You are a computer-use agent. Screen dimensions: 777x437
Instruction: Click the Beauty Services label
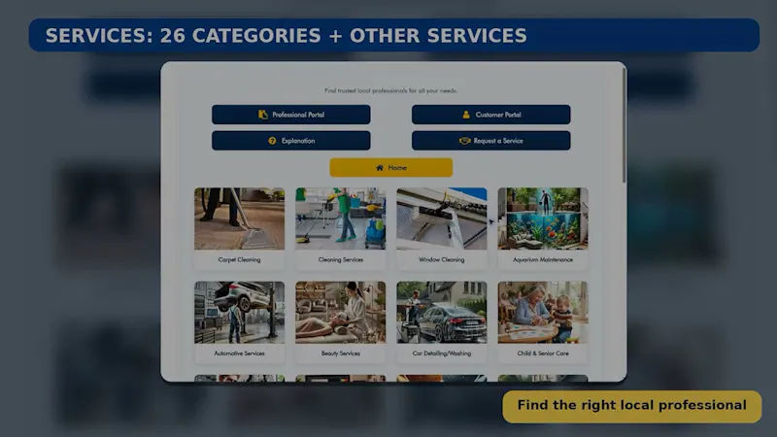[341, 353]
